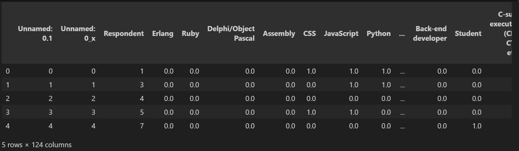Click the "5 rows × 124 columns" summary text
Image resolution: width=519 pixels, height=151 pixels.
pos(37,145)
